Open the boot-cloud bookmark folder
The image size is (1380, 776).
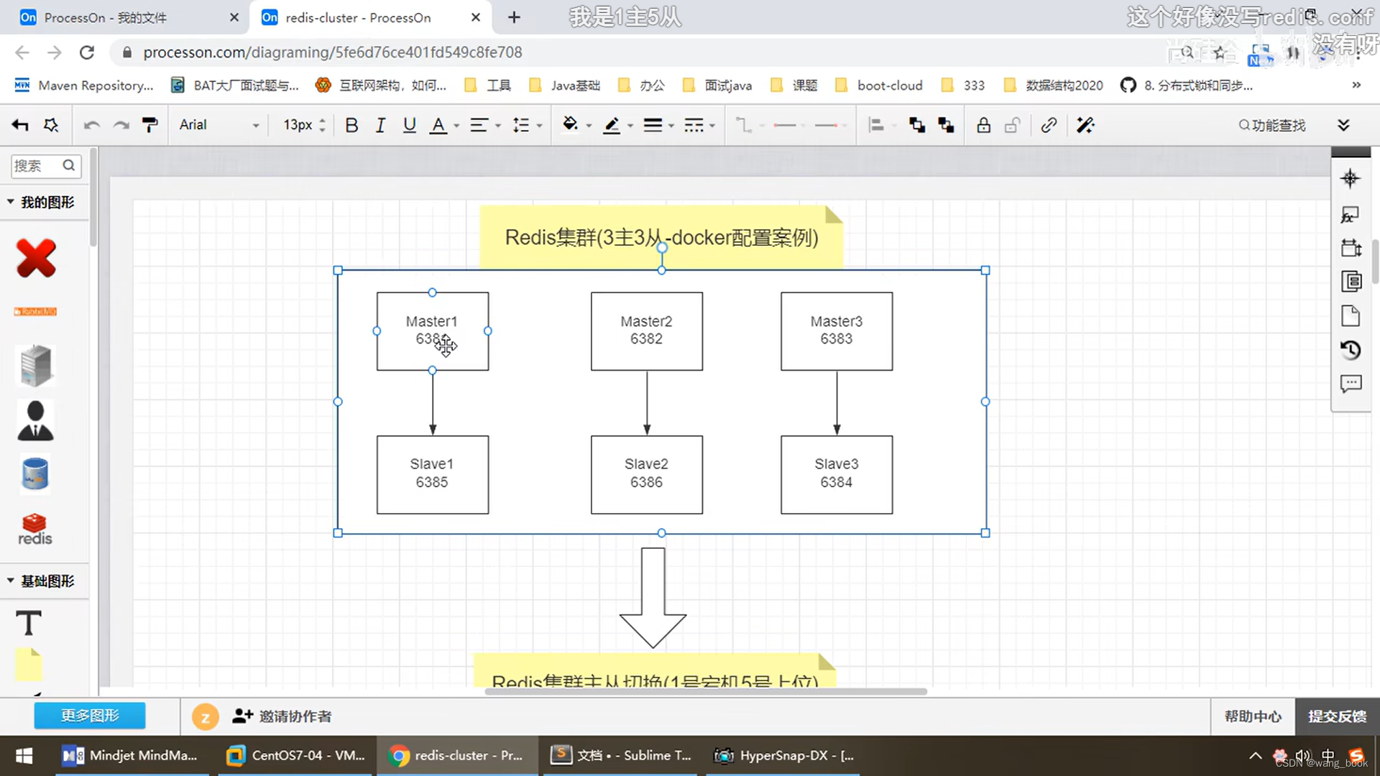click(x=888, y=85)
